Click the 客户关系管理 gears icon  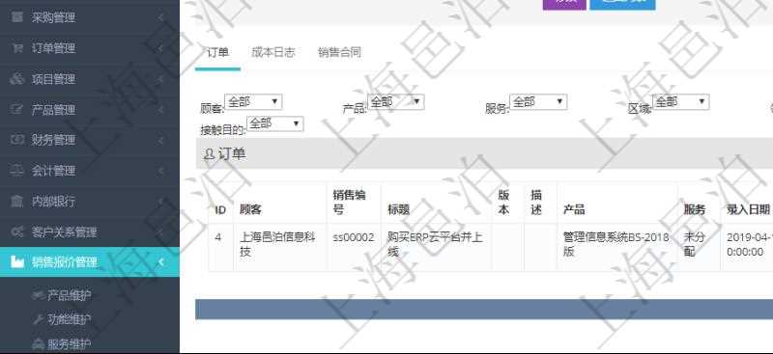click(17, 231)
